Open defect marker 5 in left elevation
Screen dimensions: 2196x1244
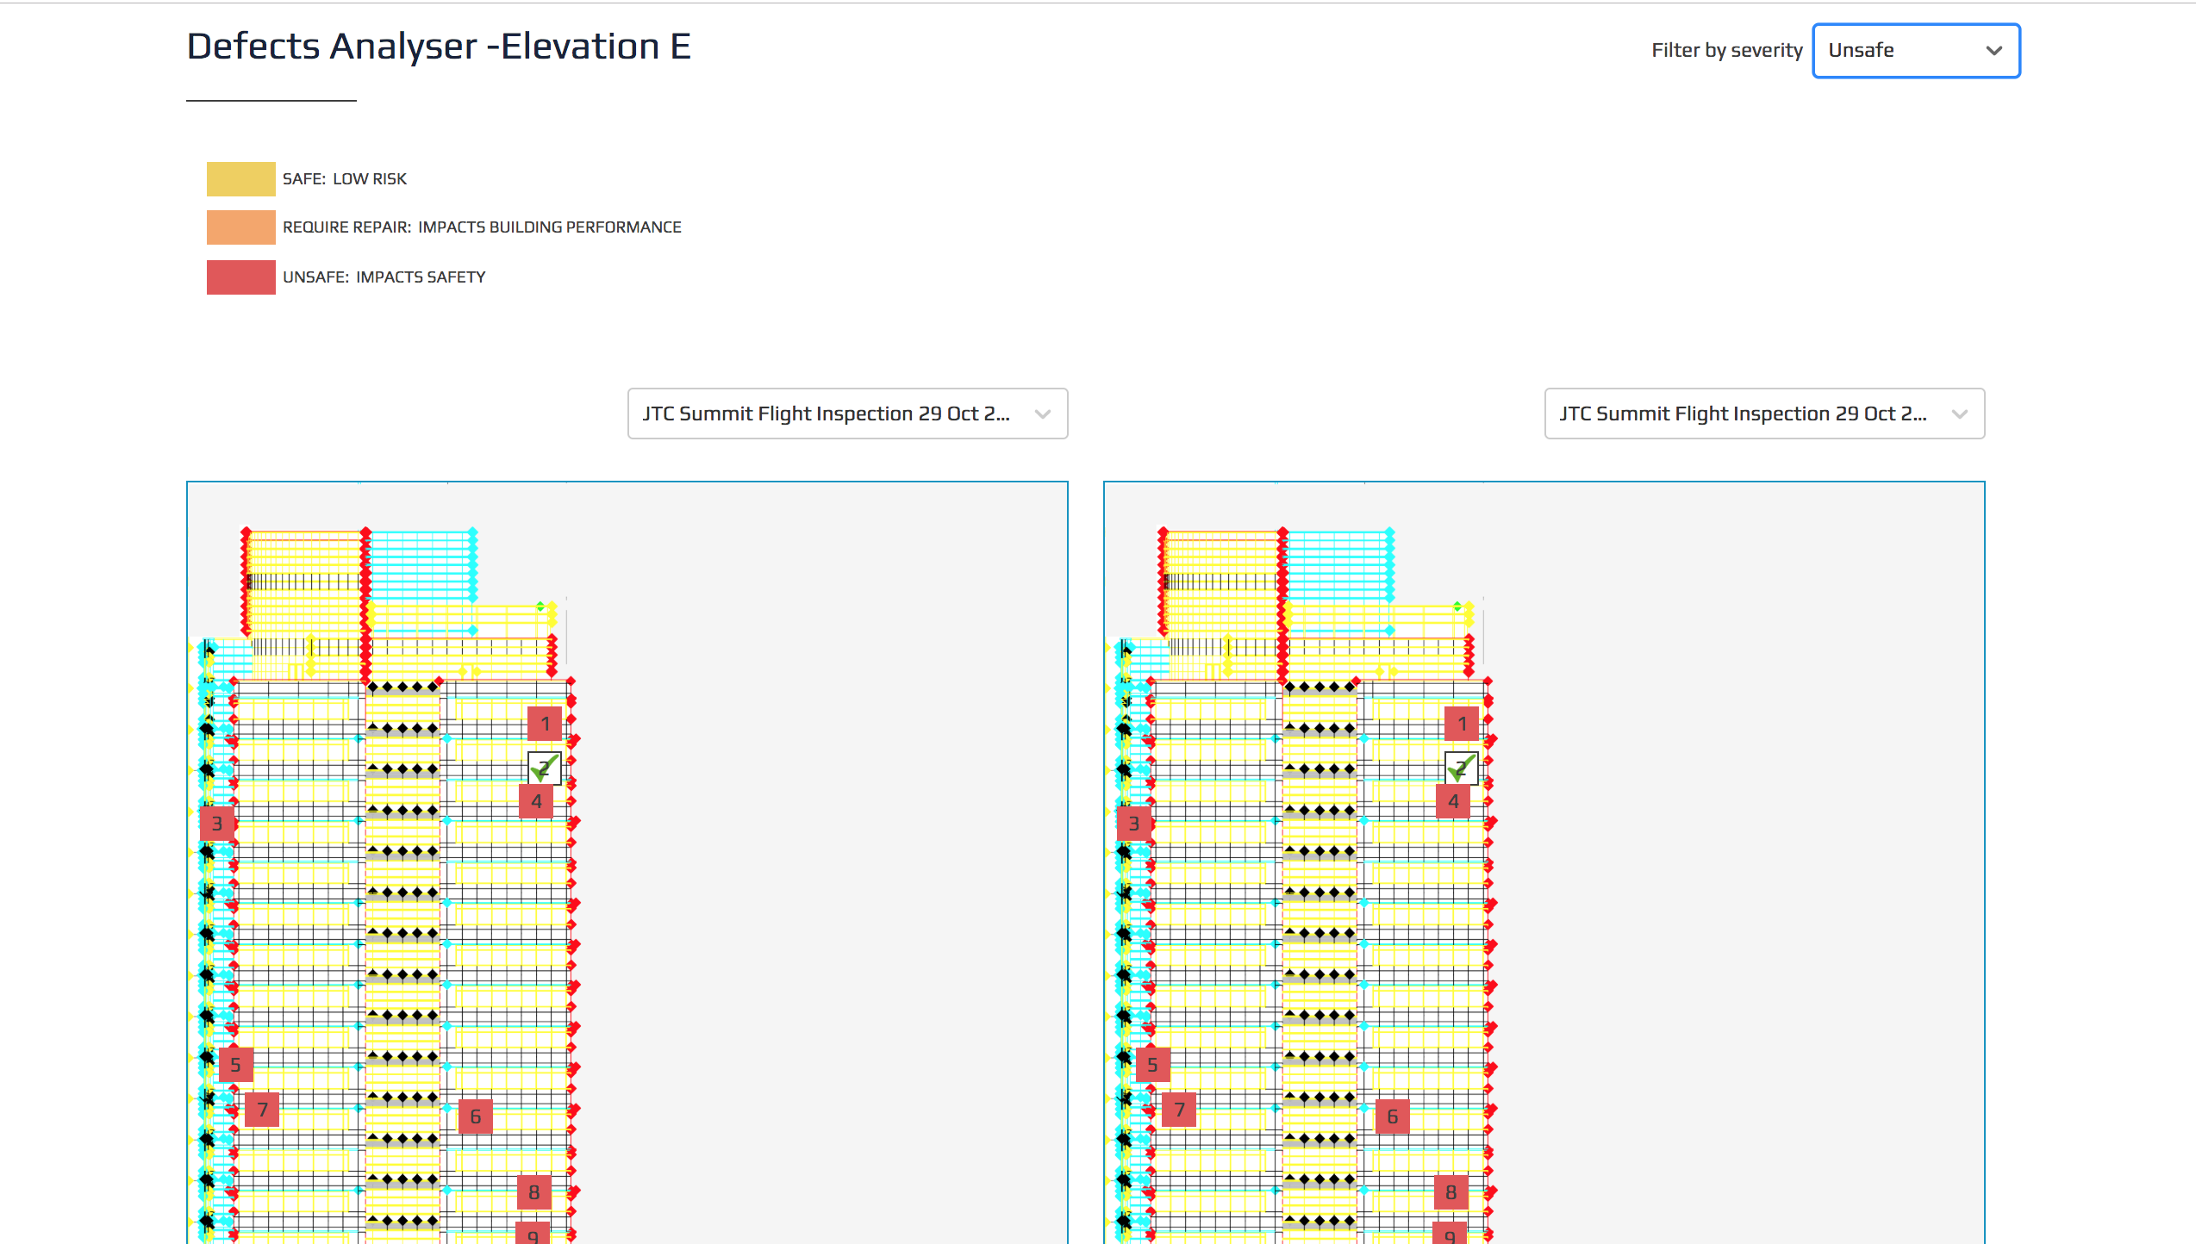(235, 1065)
